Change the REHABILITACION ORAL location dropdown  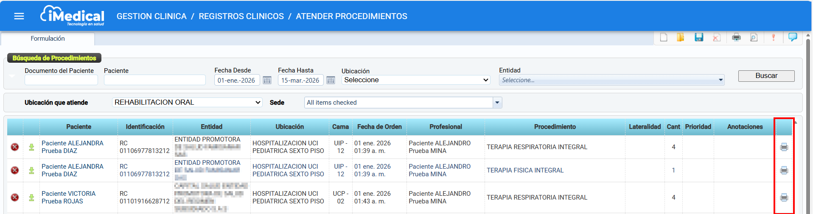tap(187, 103)
